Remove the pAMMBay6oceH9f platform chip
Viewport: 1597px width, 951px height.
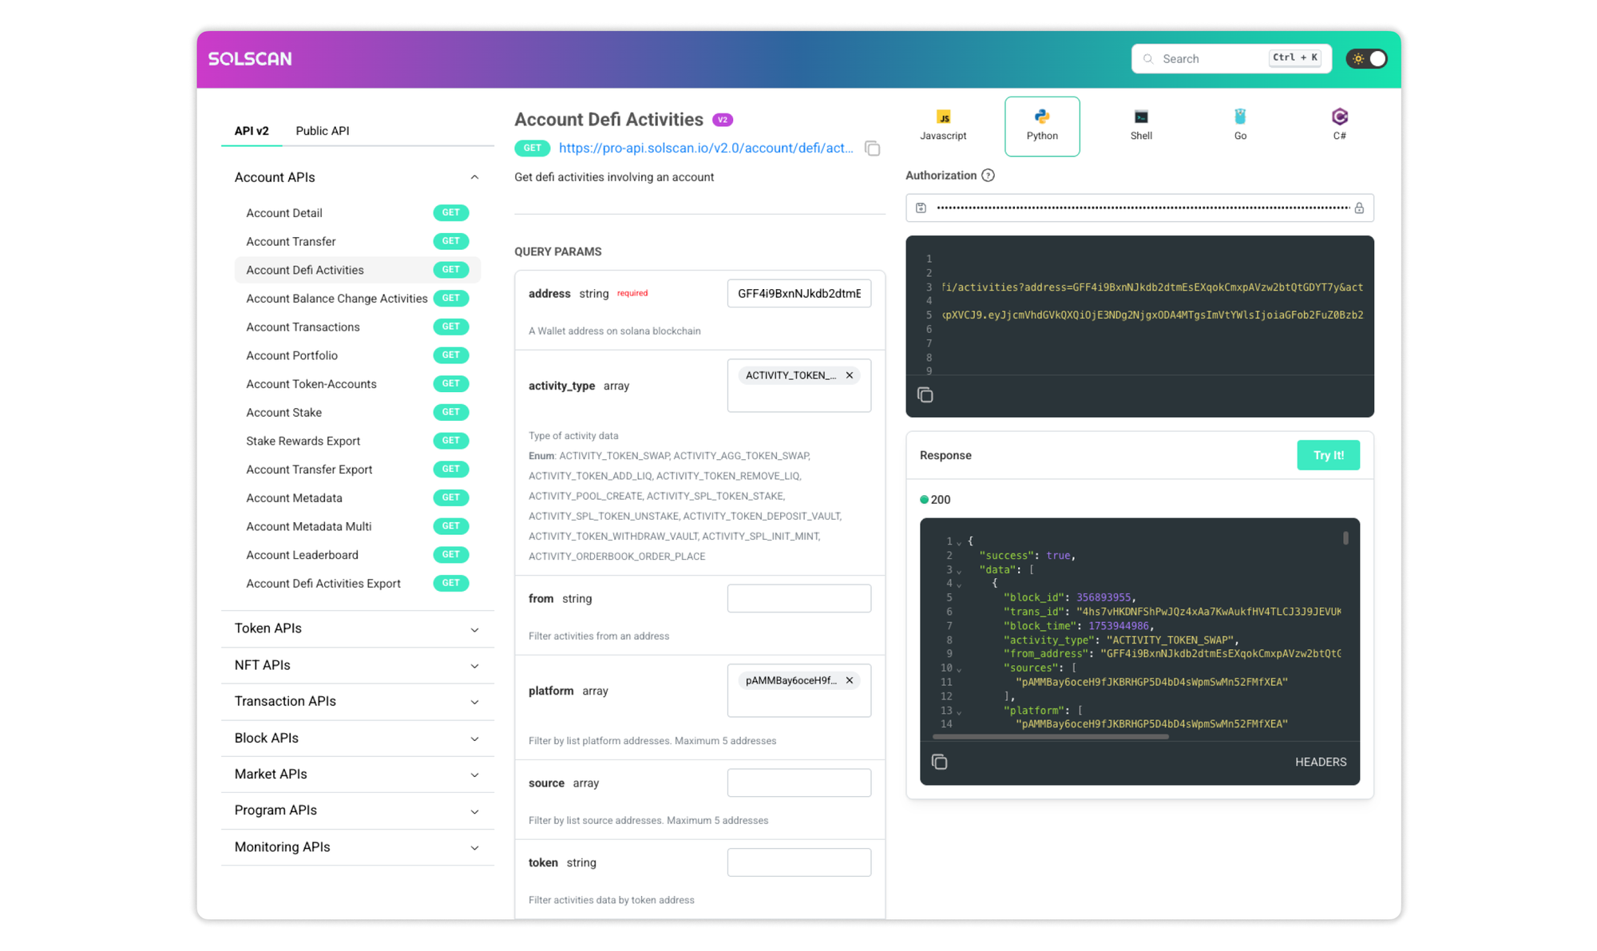point(850,680)
